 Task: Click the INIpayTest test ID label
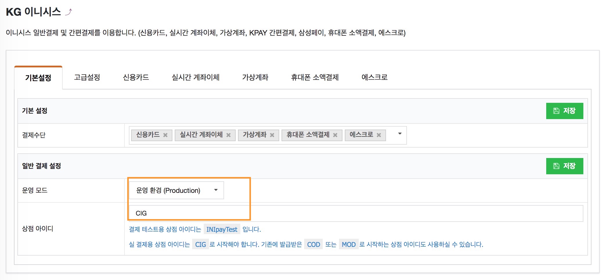[222, 229]
